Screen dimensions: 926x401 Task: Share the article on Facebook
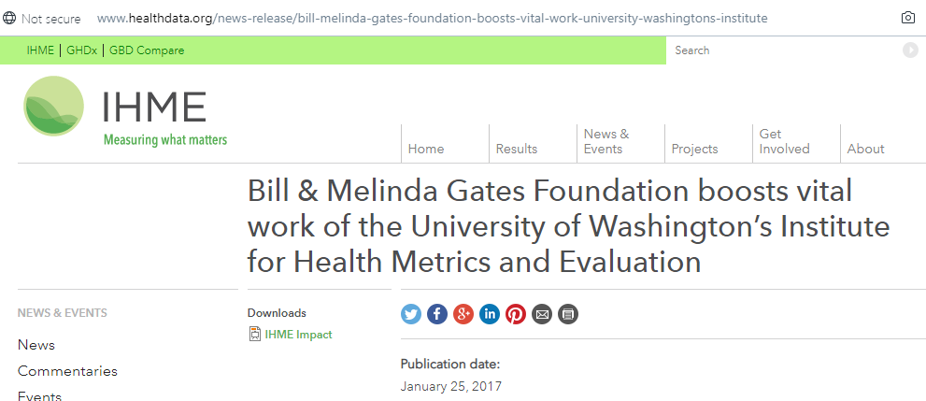pos(437,314)
